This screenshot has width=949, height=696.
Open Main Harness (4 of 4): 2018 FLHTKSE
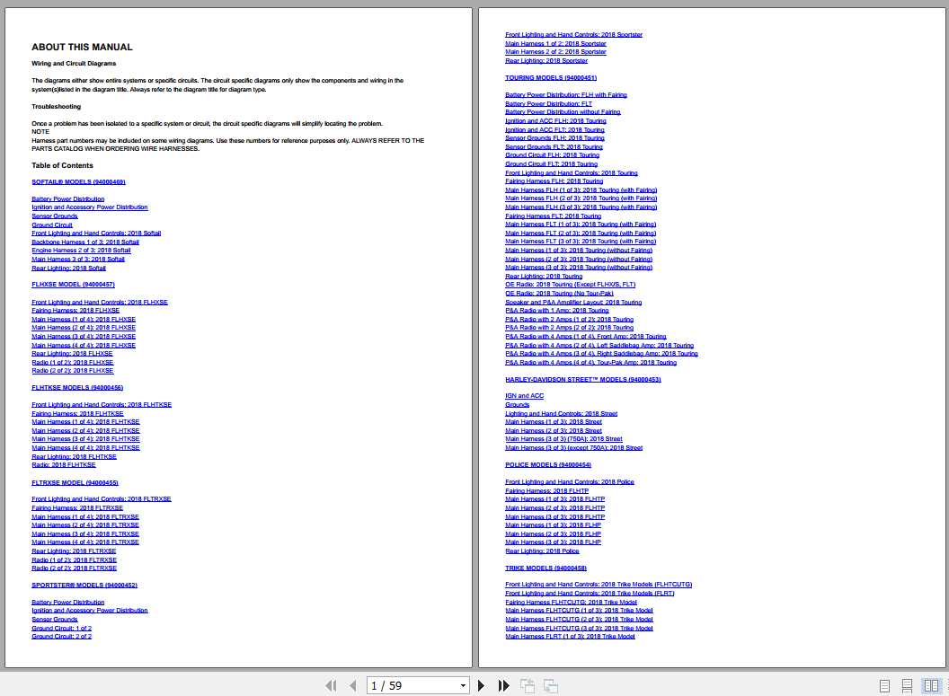point(85,448)
